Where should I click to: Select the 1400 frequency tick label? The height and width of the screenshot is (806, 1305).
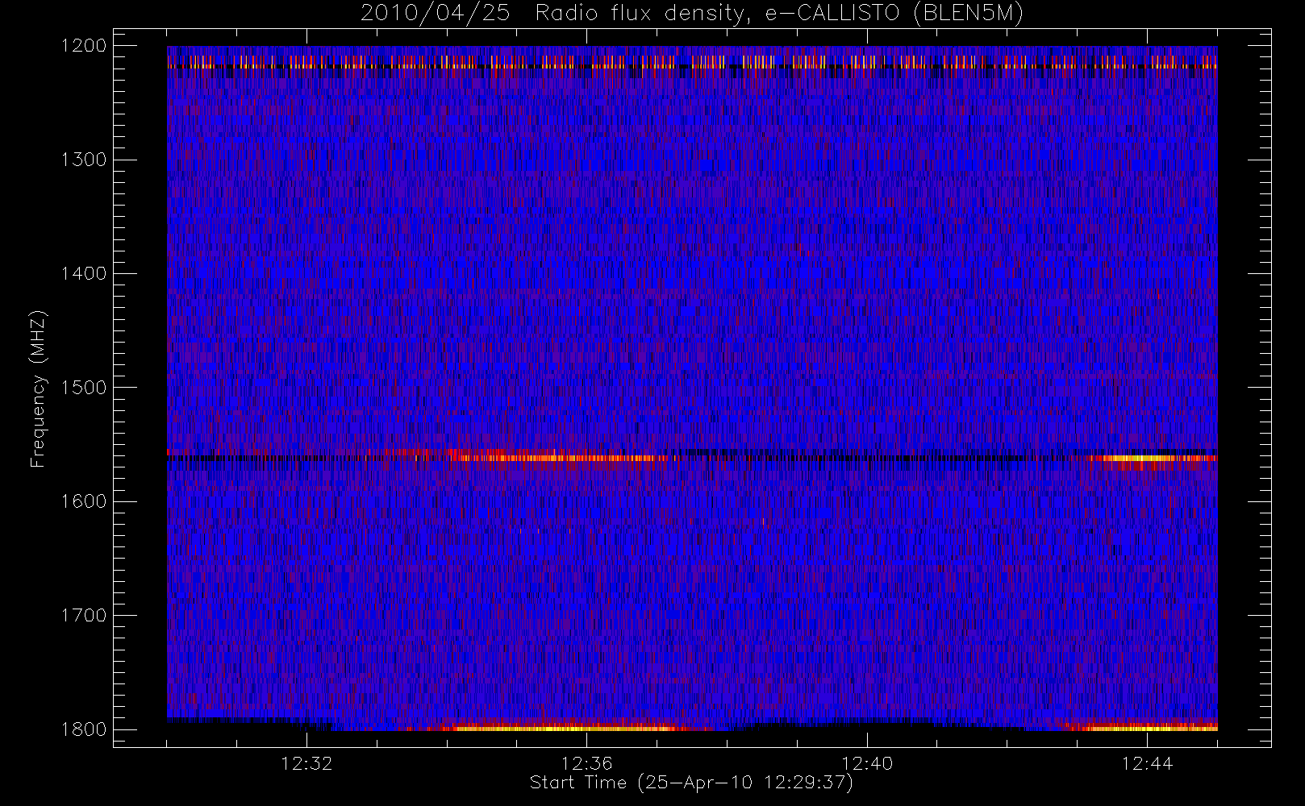pos(84,274)
